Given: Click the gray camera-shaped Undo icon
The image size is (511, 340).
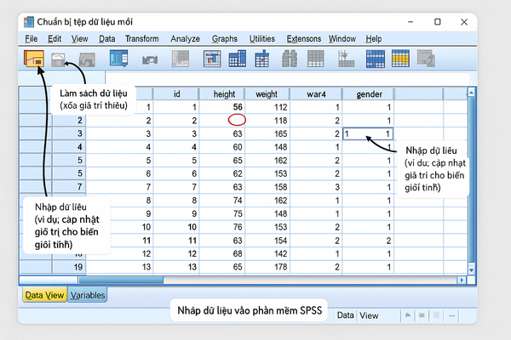Looking at the screenshot, I should click(150, 59).
